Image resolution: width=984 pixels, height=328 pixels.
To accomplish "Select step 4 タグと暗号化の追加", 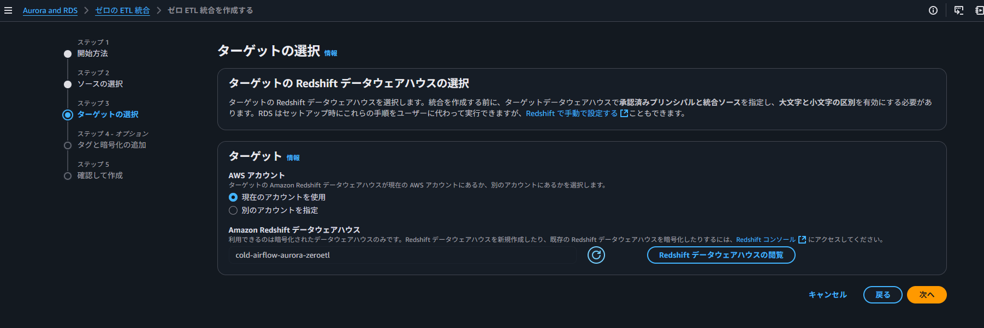I will coord(111,145).
